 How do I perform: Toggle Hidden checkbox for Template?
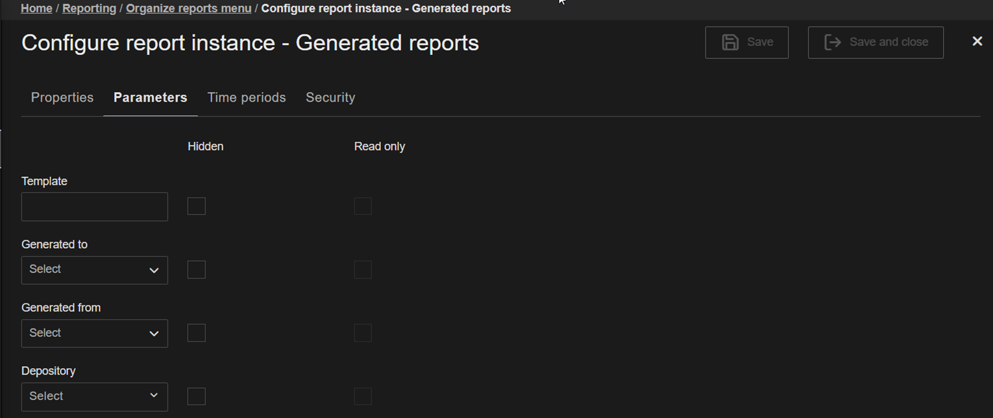[196, 206]
